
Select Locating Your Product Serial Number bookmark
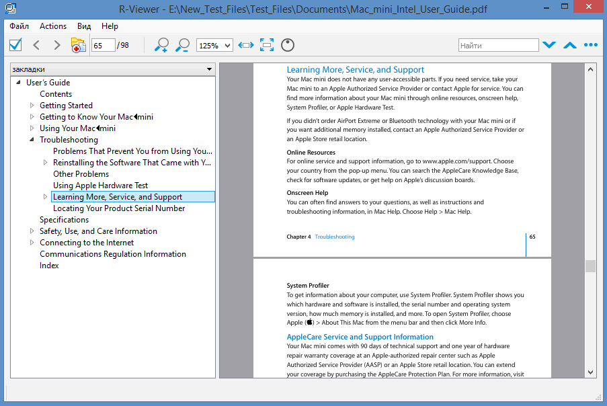click(x=119, y=208)
